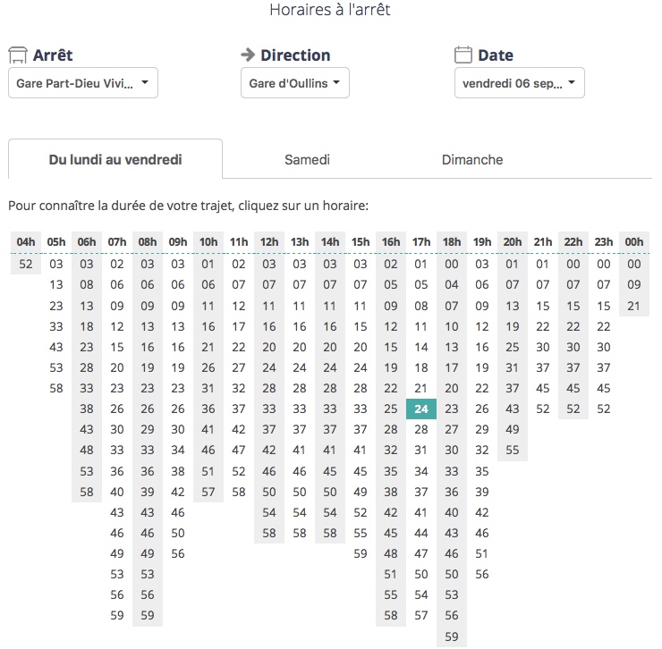Click the calendar icon beside Date
The height and width of the screenshot is (649, 662).
tap(463, 55)
